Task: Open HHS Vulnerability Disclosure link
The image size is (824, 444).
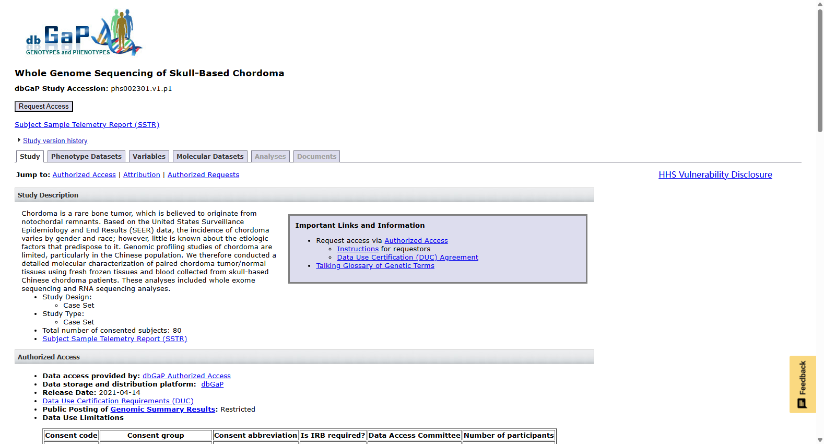Action: [715, 174]
